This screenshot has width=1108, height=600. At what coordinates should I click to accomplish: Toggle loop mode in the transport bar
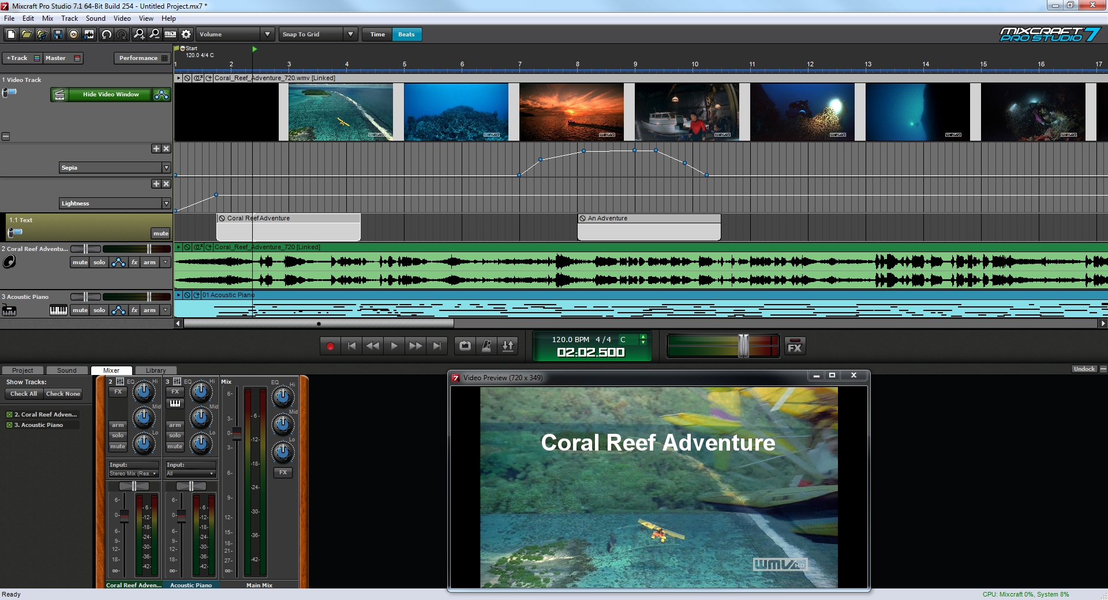(465, 346)
